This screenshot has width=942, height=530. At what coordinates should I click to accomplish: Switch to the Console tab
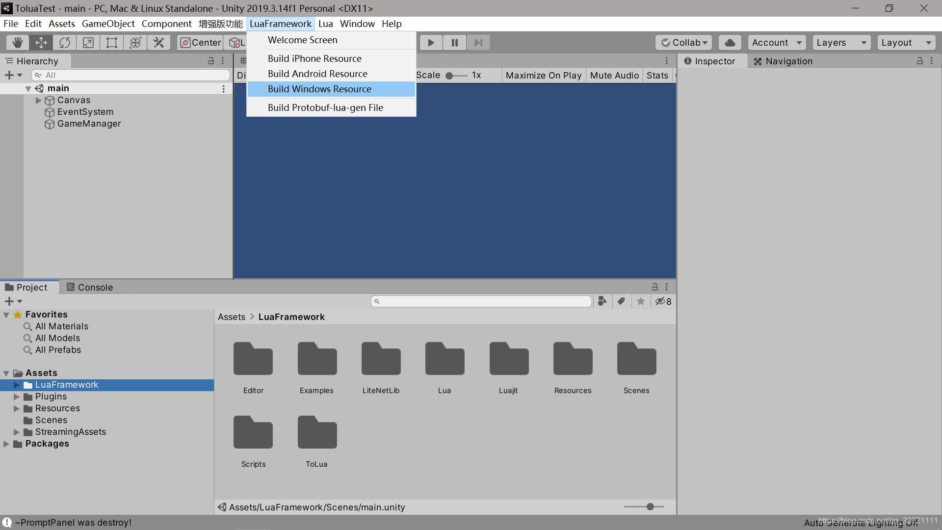pos(94,287)
